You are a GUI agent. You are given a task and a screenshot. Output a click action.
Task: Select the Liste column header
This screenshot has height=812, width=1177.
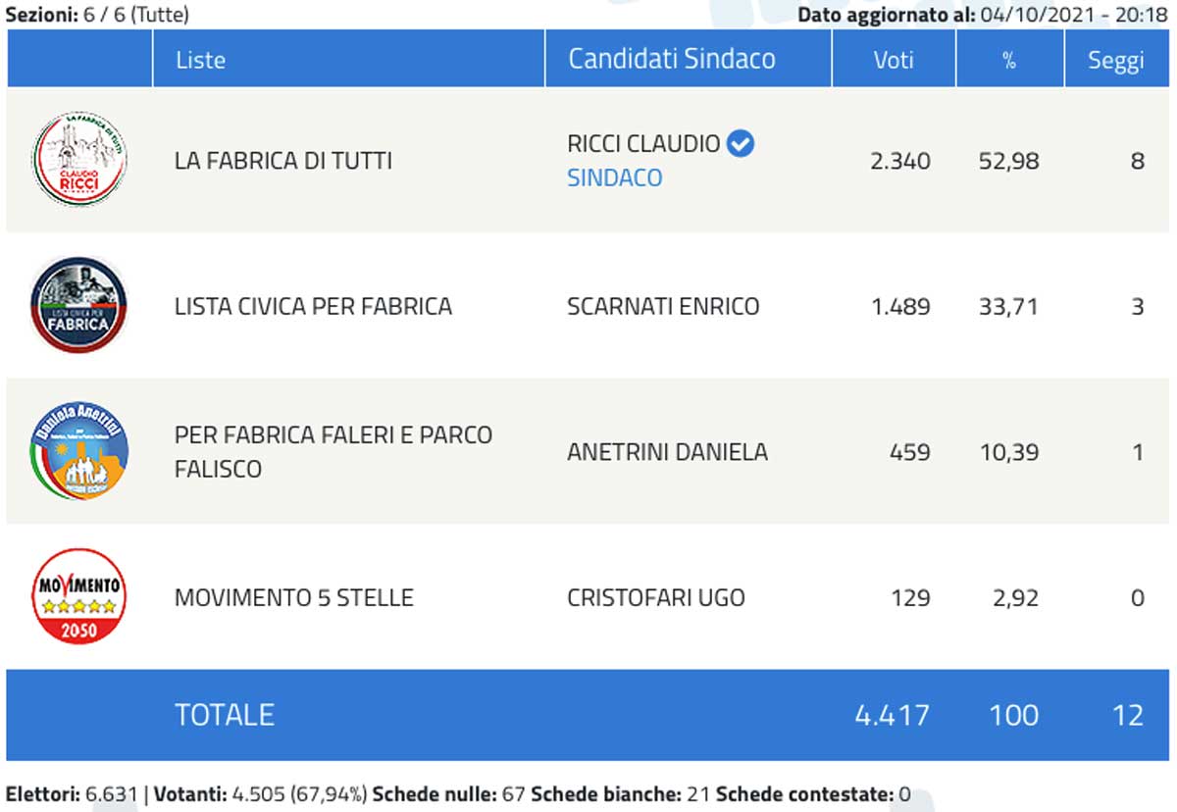click(201, 60)
